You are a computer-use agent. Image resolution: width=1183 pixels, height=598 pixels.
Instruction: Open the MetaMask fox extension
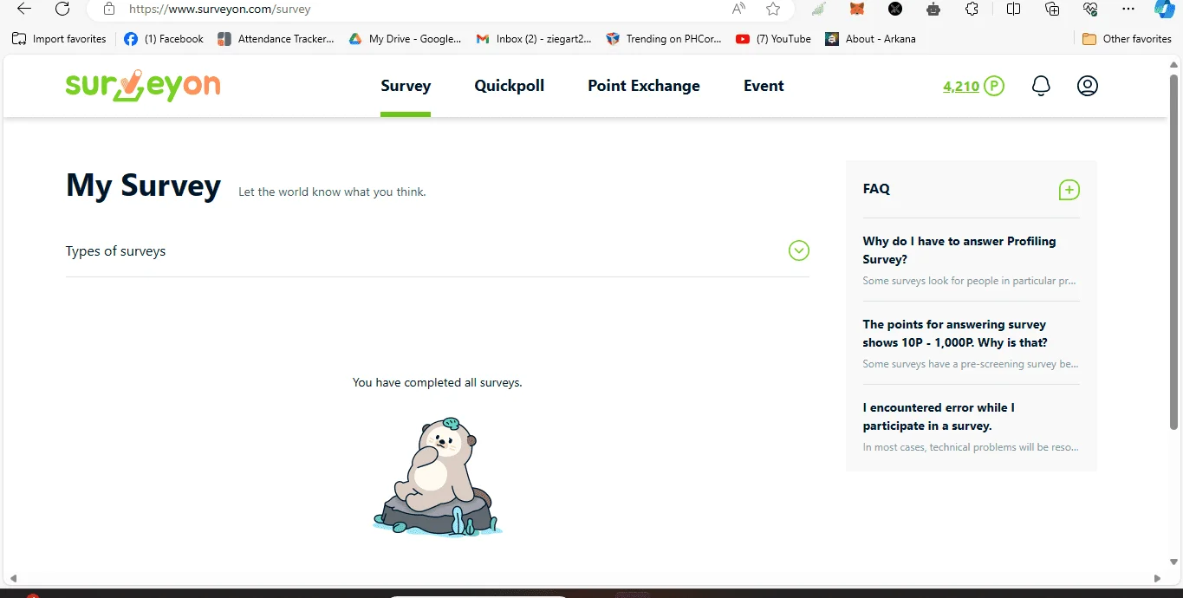tap(856, 9)
